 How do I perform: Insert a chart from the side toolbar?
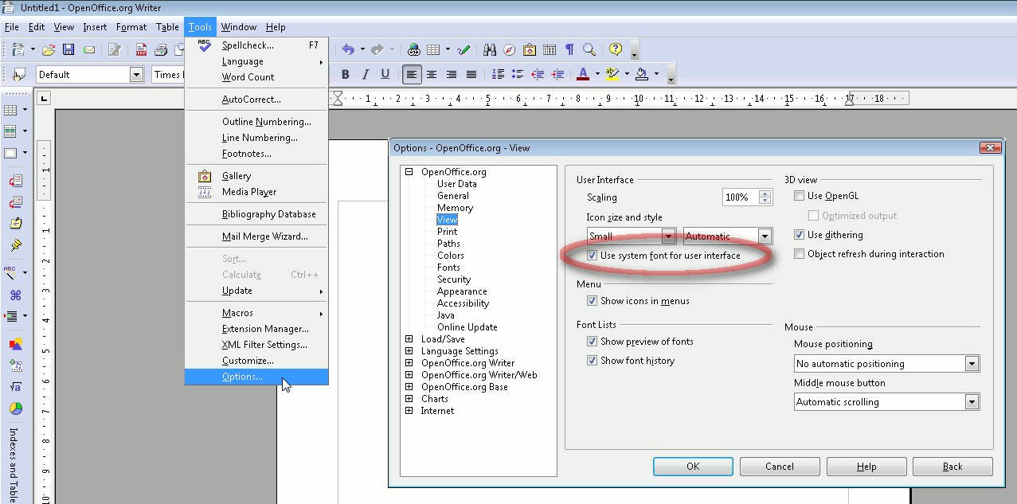[15, 408]
